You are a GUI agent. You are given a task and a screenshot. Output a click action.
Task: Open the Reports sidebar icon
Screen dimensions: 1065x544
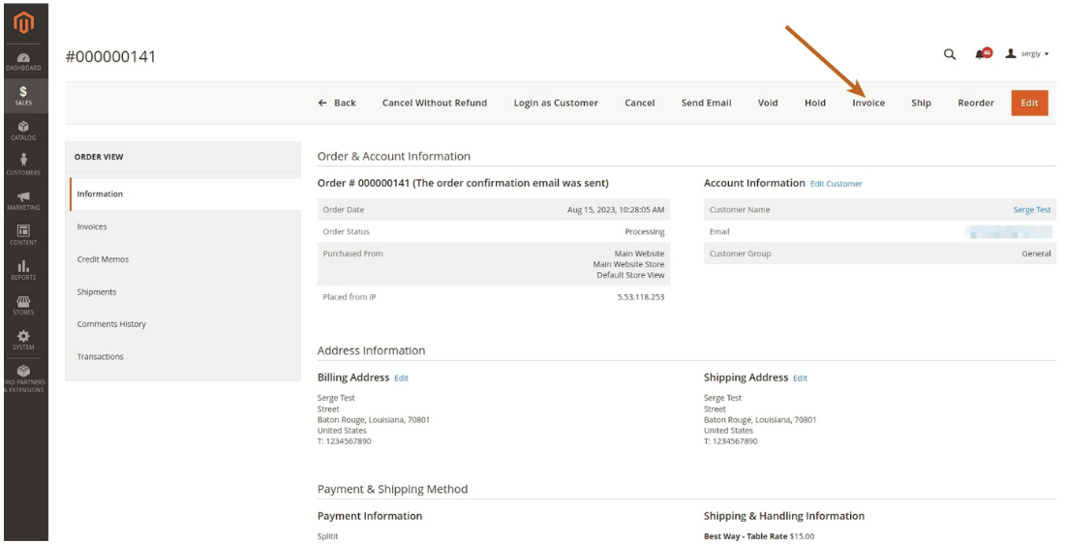(24, 270)
